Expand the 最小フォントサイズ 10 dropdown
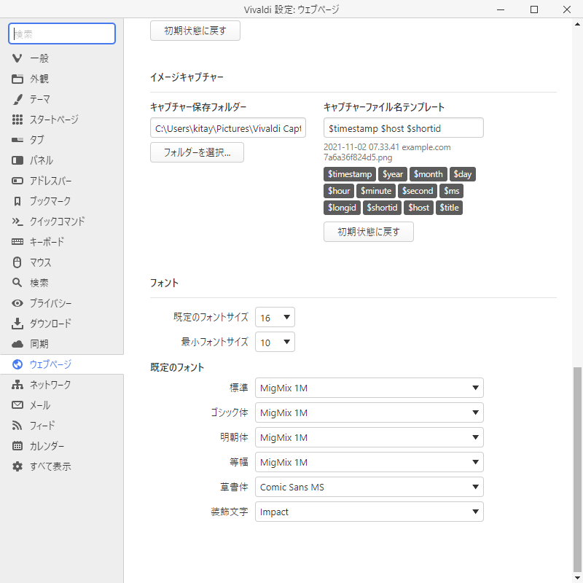Viewport: 583px width, 583px height. tap(275, 342)
